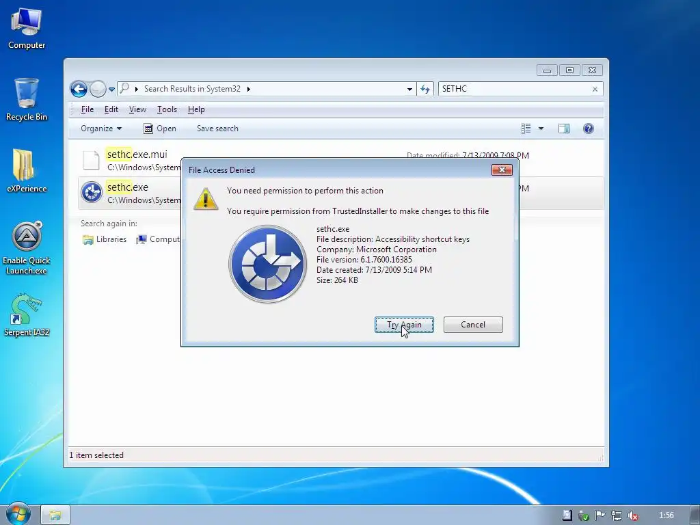
Task: Open the Edit menu
Action: [111, 109]
